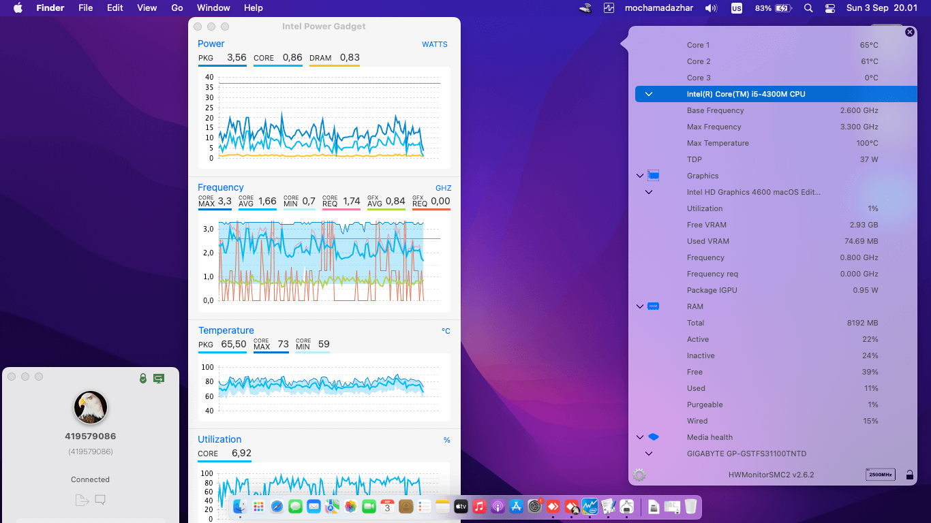Open Apple TV from the Dock
The image size is (931, 523).
click(461, 507)
